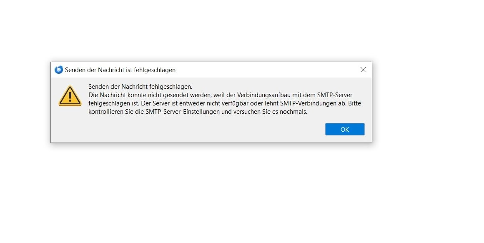Click the word 'SMTP-Server-Einstellungen' in the last line
Viewport: 484px width, 243px height.
[x=183, y=112]
